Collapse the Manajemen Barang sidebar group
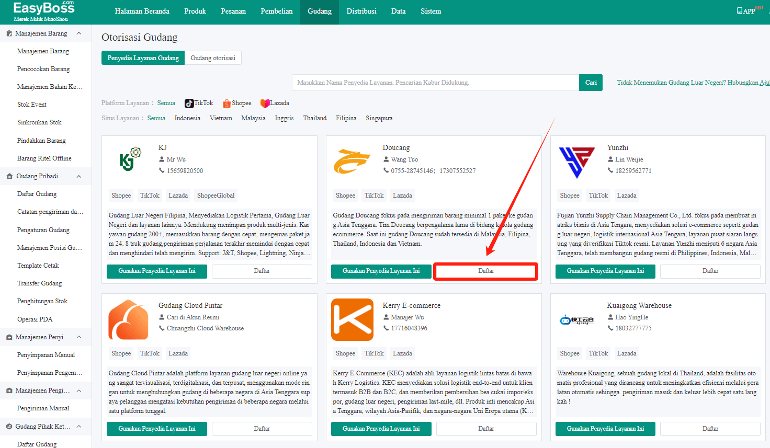Image resolution: width=770 pixels, height=448 pixels. pos(79,33)
